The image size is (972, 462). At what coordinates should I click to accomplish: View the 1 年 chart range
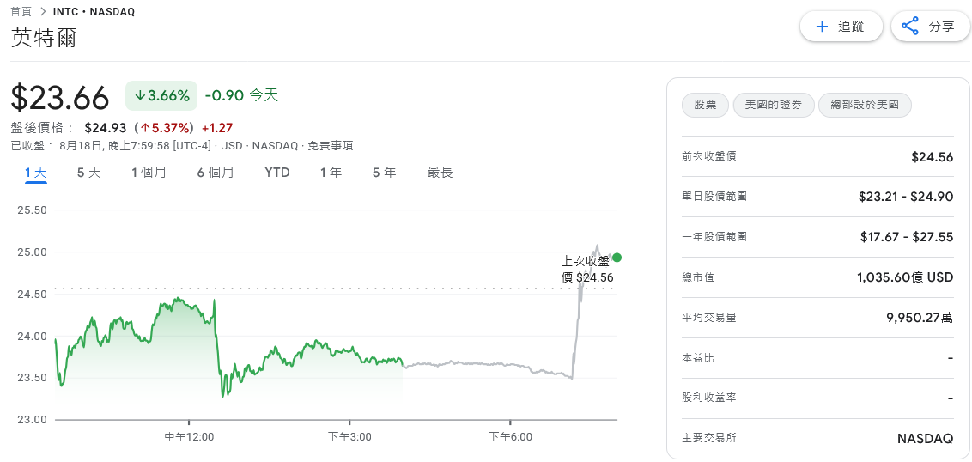tap(331, 173)
